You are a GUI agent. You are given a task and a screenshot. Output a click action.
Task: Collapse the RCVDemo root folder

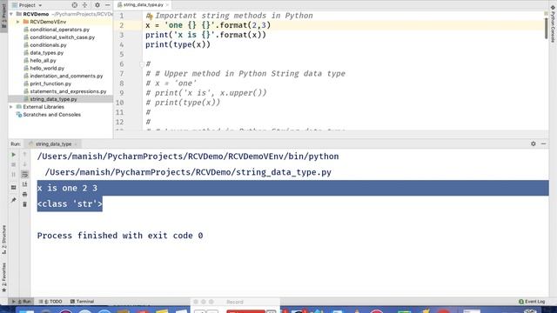pos(11,14)
